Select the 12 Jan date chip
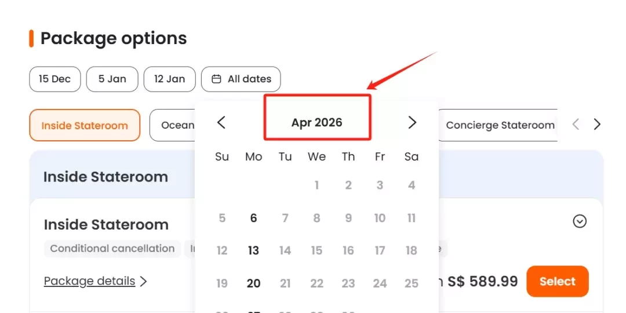Viewport: 626px width, 313px height. [170, 79]
